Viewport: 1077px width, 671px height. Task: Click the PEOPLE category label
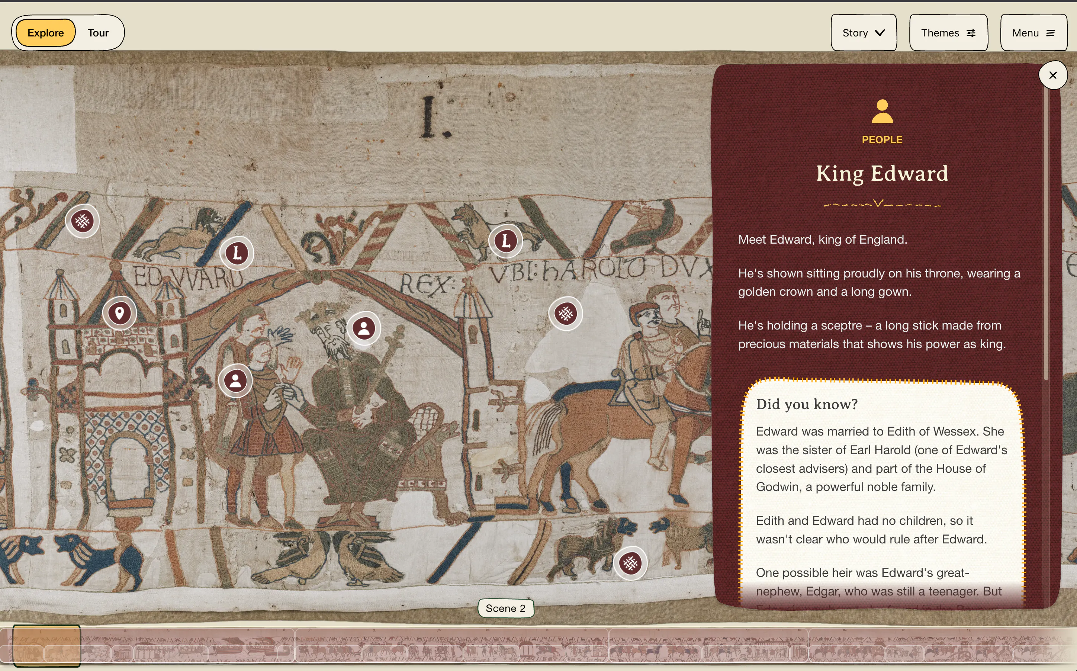click(x=882, y=140)
